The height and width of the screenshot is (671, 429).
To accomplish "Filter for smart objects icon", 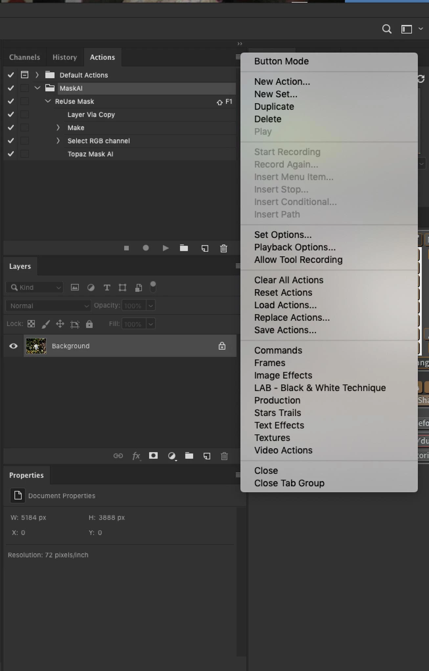I will (139, 288).
